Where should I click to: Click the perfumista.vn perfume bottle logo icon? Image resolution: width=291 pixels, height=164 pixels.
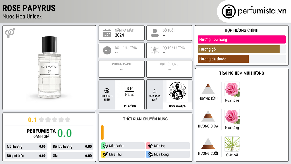coord(228,11)
